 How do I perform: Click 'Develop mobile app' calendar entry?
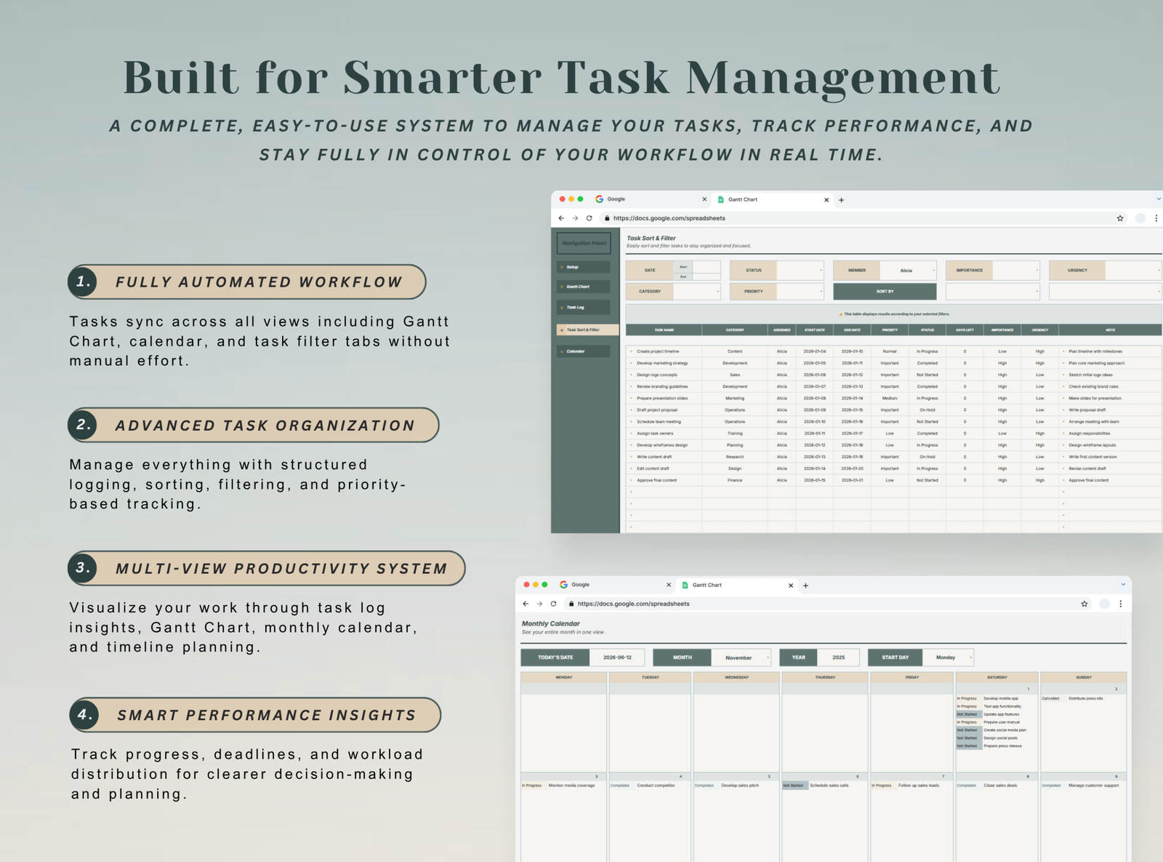click(x=1001, y=698)
